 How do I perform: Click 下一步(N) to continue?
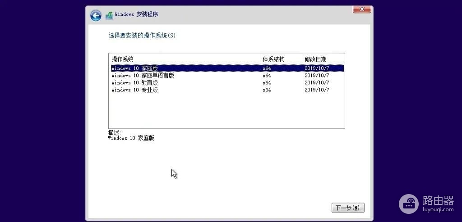click(x=348, y=208)
